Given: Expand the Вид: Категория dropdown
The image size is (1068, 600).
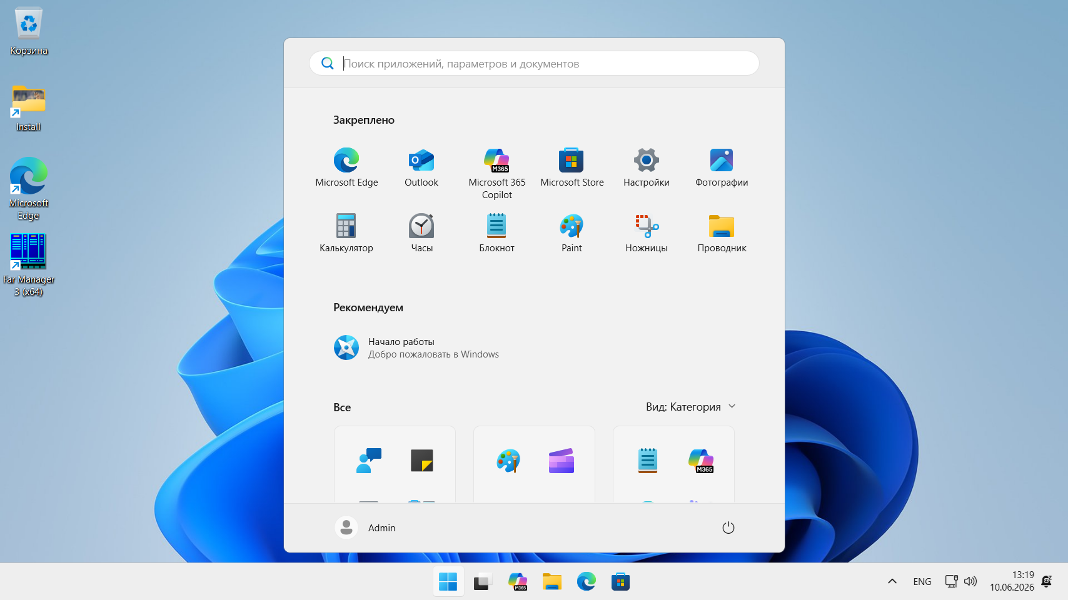Looking at the screenshot, I should 690,407.
